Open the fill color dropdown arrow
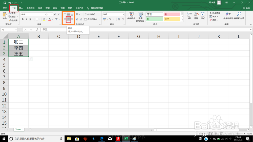The image size is (253, 142). click(47, 19)
